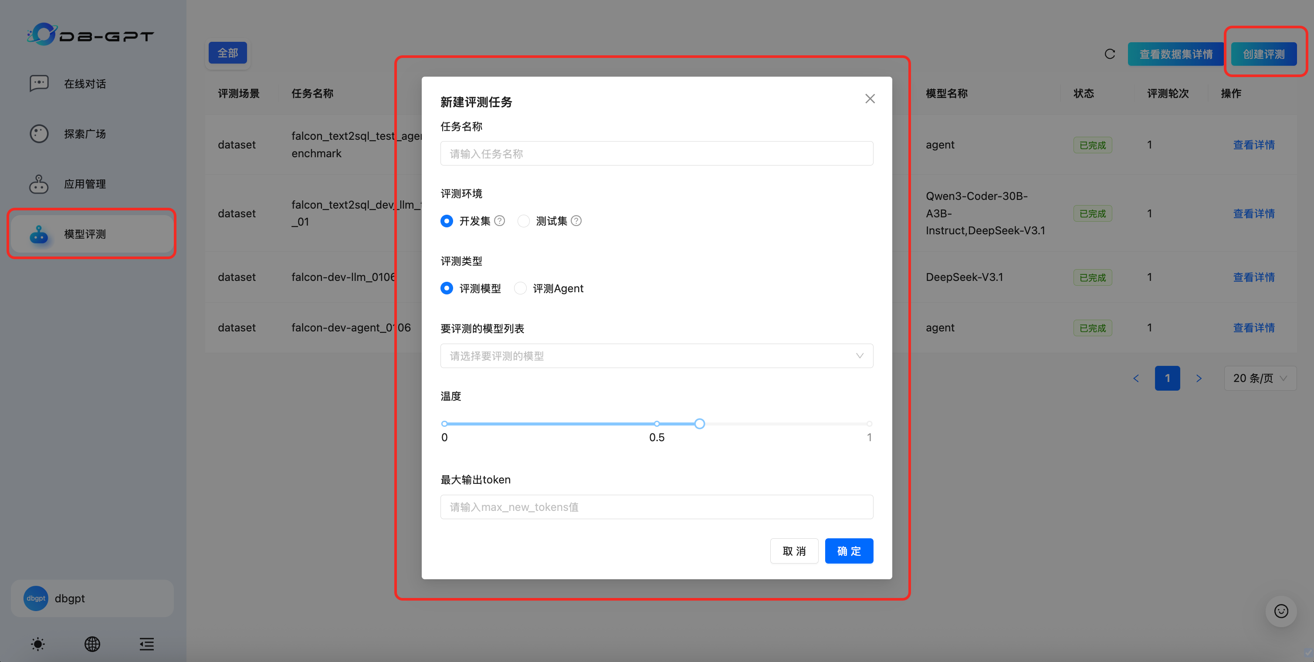The width and height of the screenshot is (1314, 662).
Task: Select the 评测Agent radio option
Action: tap(520, 288)
